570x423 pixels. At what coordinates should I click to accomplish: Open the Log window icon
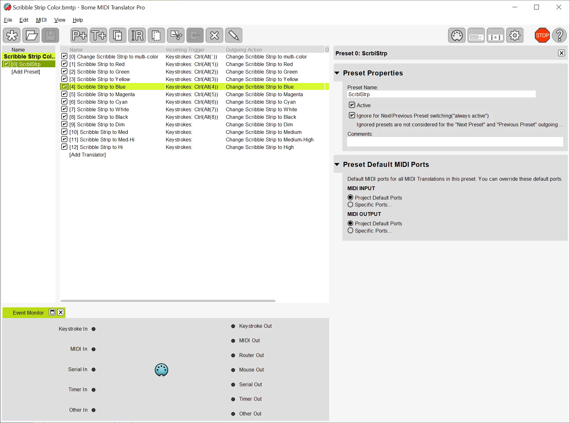pos(476,35)
